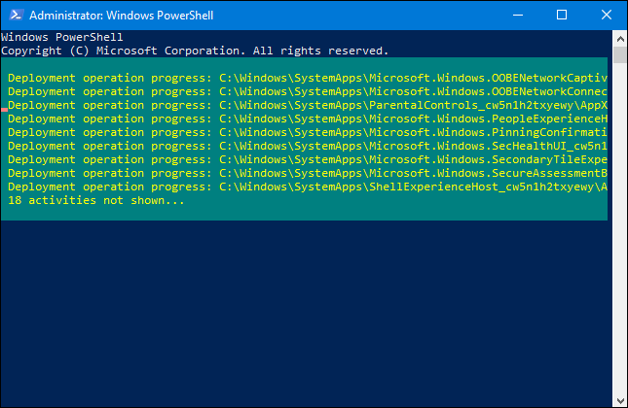Select the OOBENetworkCaptiv deployment progress line
This screenshot has height=408, width=628.
click(x=307, y=77)
